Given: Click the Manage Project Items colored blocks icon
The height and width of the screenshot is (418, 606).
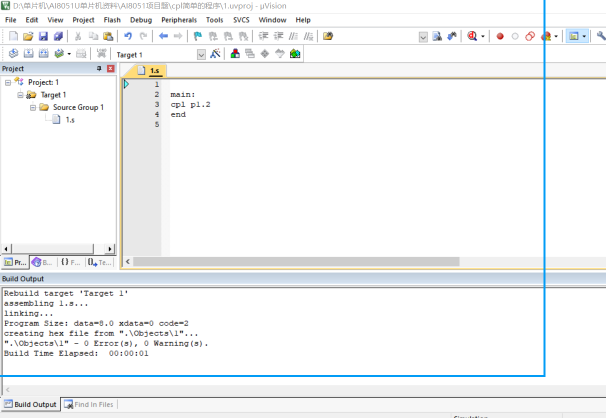Looking at the screenshot, I should 234,54.
